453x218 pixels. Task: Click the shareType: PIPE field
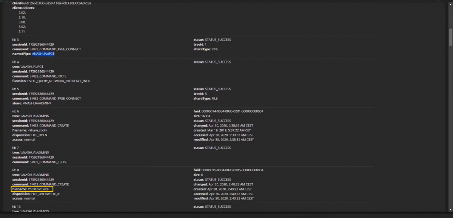coord(206,49)
